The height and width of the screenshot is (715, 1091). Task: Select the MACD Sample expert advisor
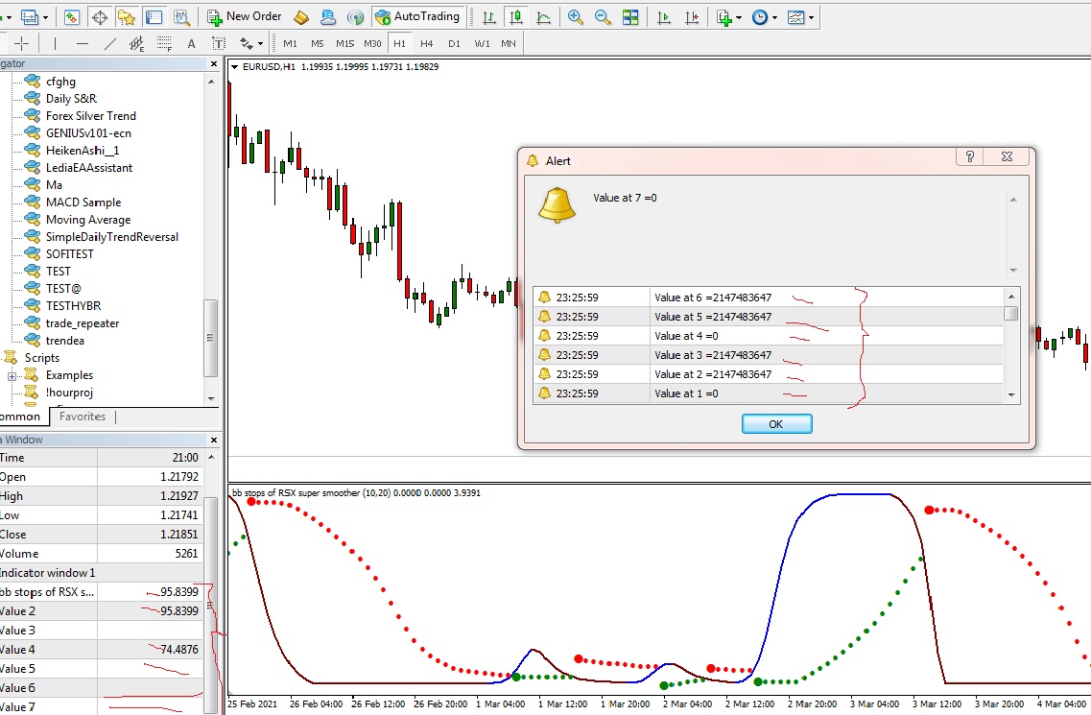pyautogui.click(x=83, y=202)
